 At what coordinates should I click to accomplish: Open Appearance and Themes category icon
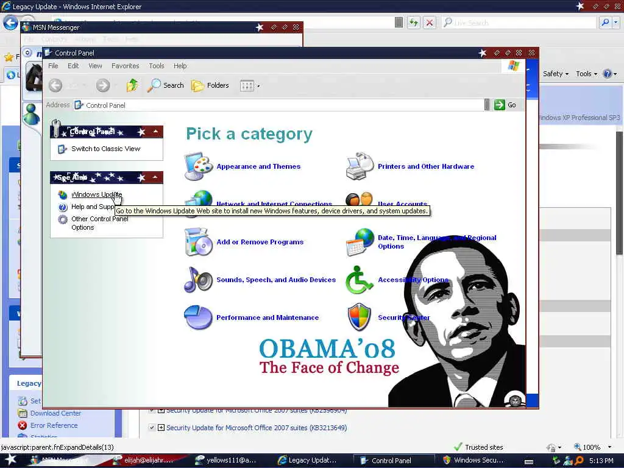(x=198, y=166)
